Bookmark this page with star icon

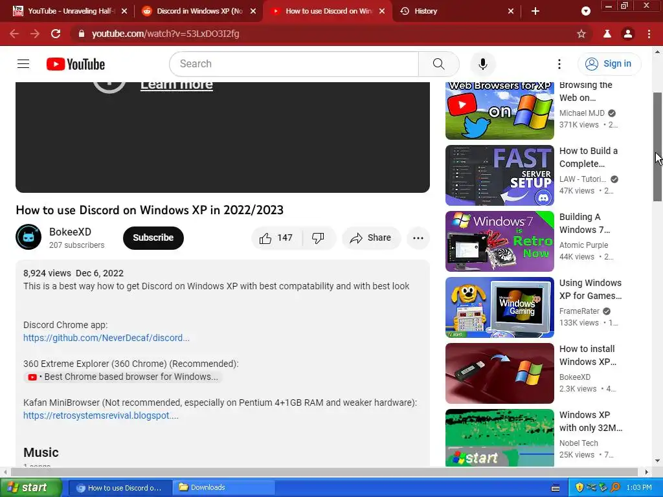pos(581,34)
